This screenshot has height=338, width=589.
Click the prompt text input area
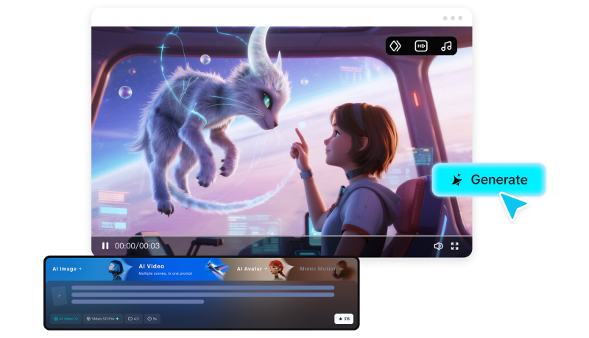click(202, 295)
